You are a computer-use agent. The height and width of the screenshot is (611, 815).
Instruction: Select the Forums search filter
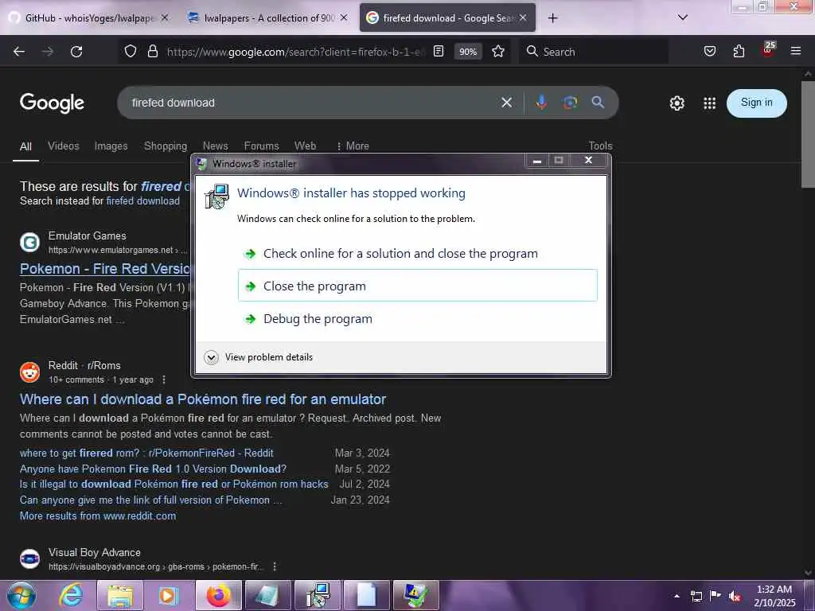point(261,146)
